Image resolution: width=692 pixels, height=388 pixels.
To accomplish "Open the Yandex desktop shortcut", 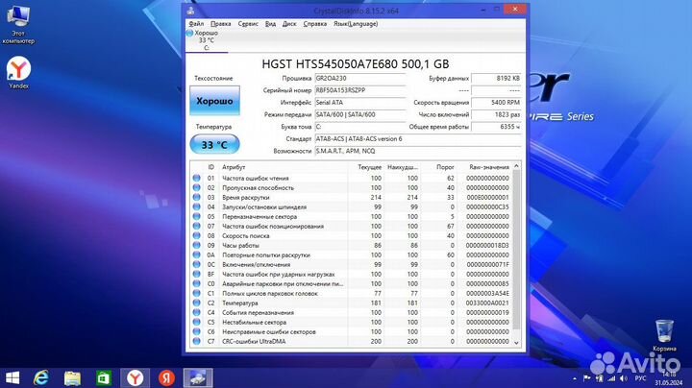I will pyautogui.click(x=19, y=70).
